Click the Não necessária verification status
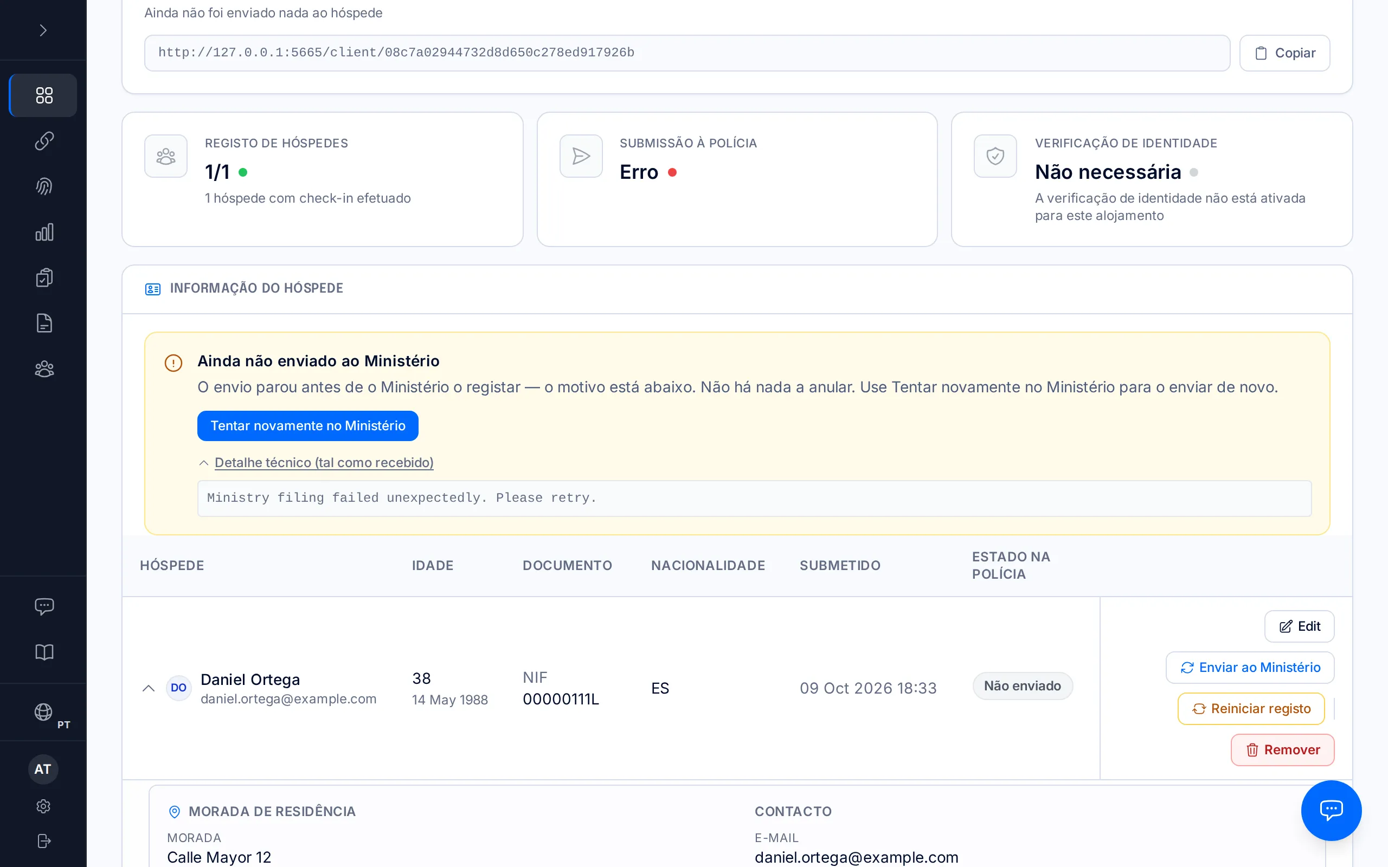 tap(1108, 172)
